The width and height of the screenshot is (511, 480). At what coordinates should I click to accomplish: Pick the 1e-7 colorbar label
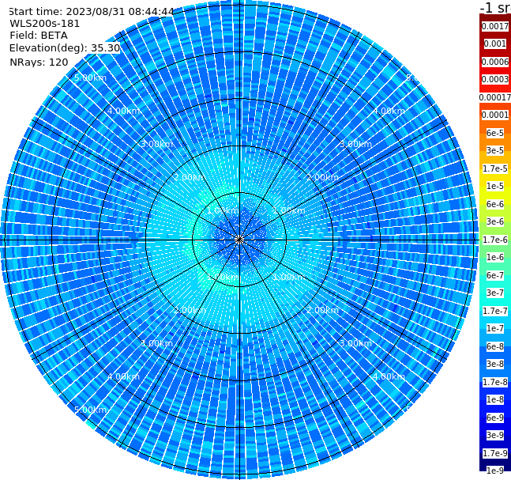pos(495,328)
